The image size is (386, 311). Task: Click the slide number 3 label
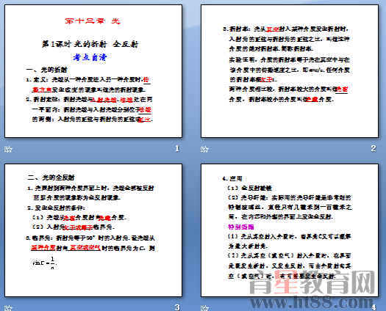[177, 307]
